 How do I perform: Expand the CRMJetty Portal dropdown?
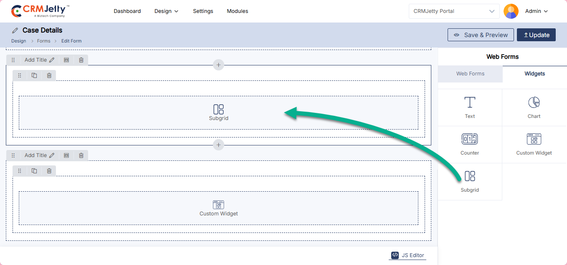454,11
